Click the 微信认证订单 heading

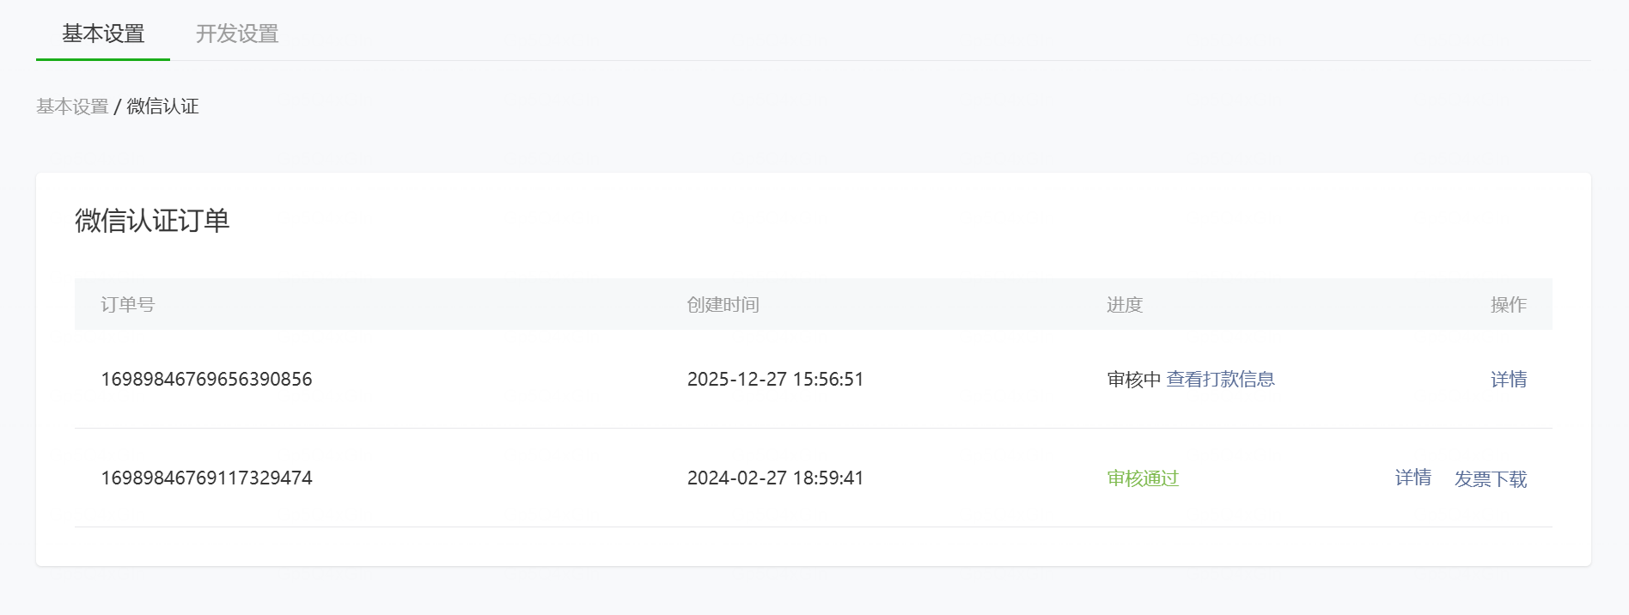152,221
